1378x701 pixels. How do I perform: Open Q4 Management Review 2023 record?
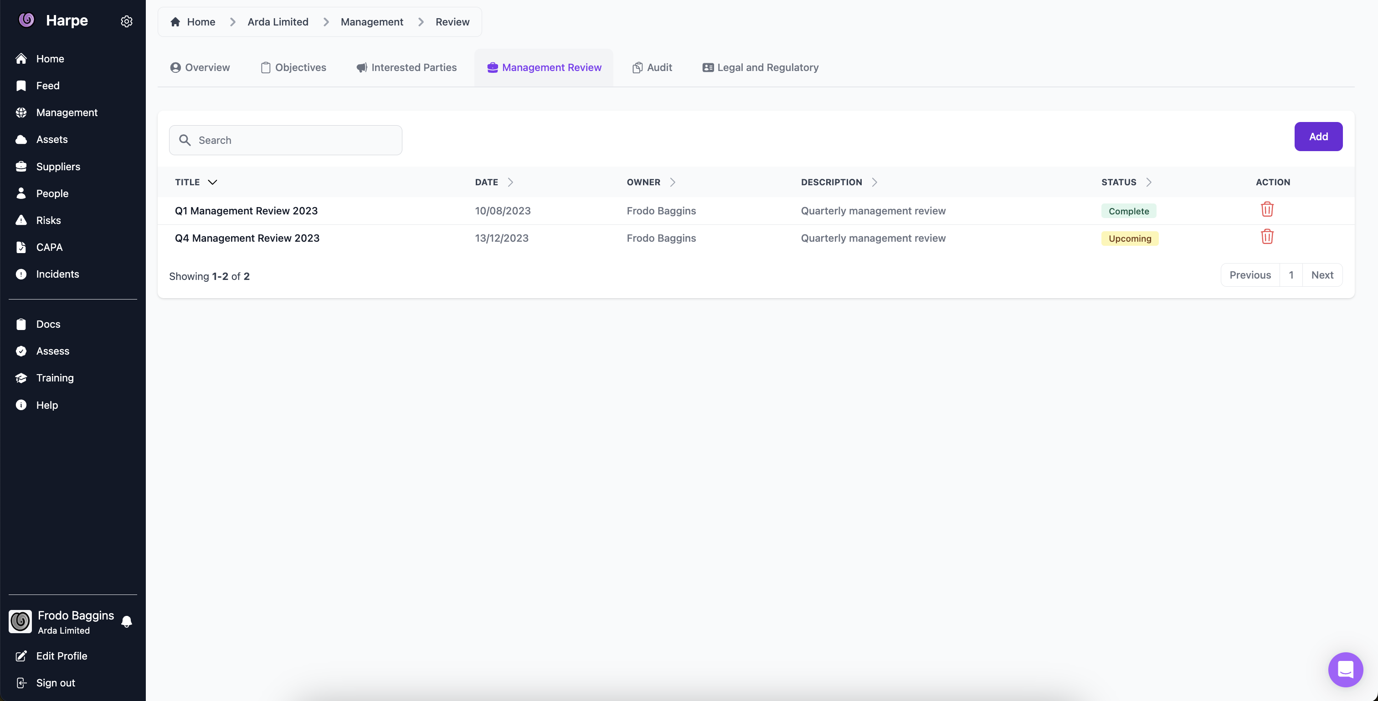click(247, 239)
